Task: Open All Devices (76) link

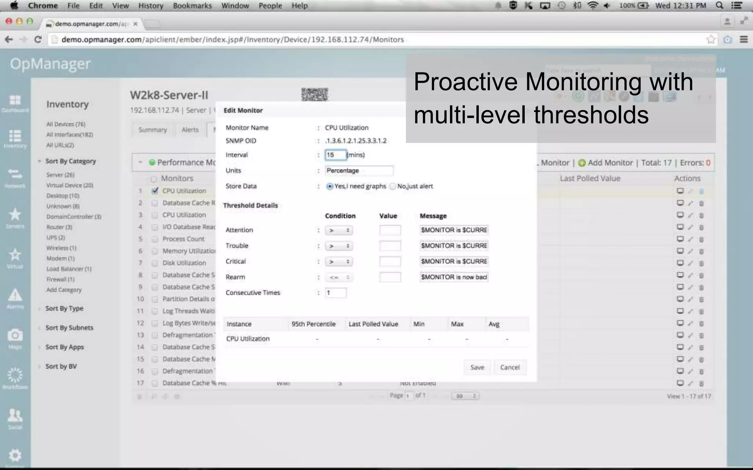Action: 66,124
